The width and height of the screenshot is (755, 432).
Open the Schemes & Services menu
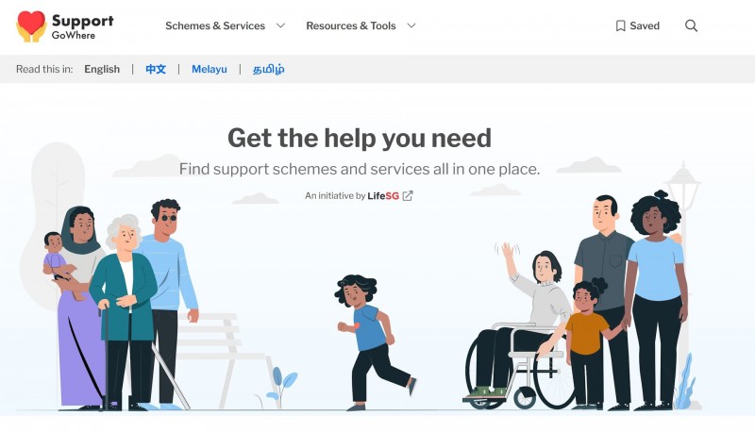(x=215, y=26)
